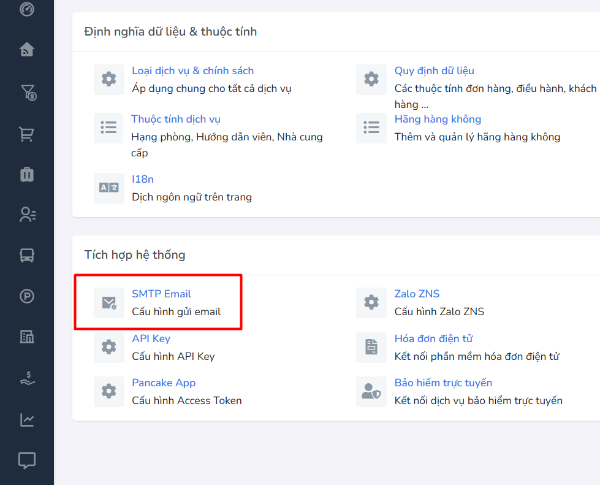The height and width of the screenshot is (485, 600).
Task: Click the Zalo ZNS configuration link
Action: (x=417, y=294)
